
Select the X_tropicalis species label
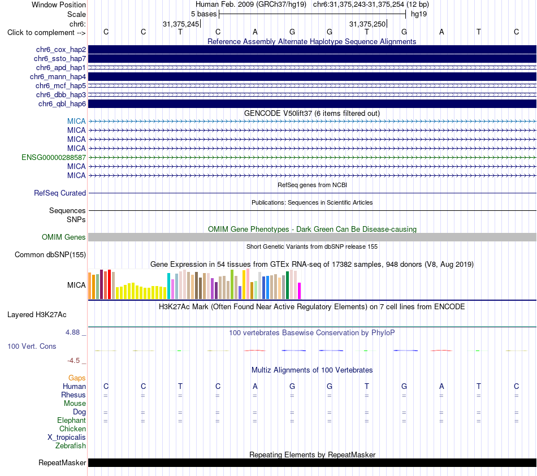[67, 438]
